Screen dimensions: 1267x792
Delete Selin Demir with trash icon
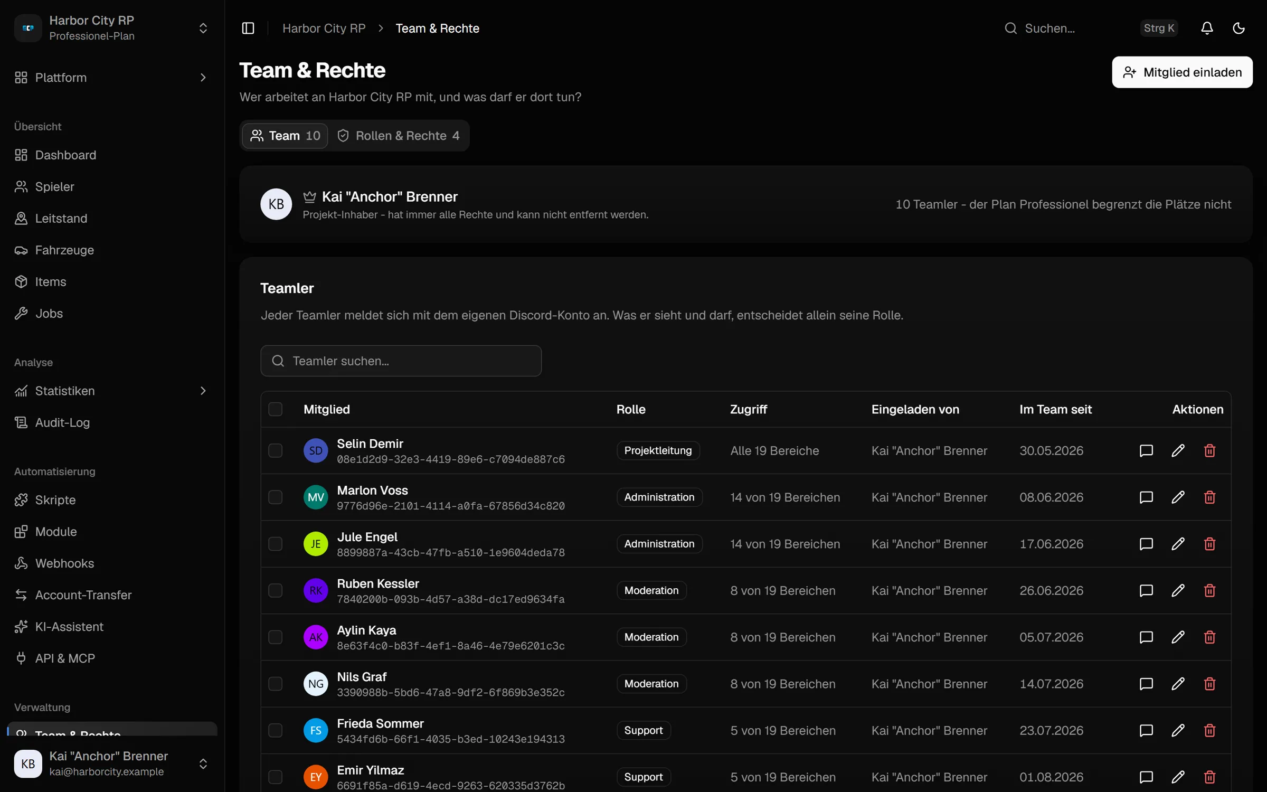(1209, 450)
